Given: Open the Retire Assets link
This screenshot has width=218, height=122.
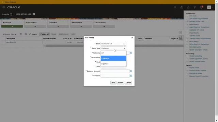Looking at the screenshot, I should (194, 41).
